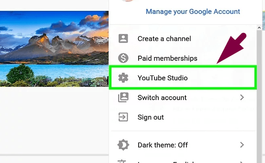The height and width of the screenshot is (163, 265).
Task: Open Manage your Google Account link
Action: (193, 11)
